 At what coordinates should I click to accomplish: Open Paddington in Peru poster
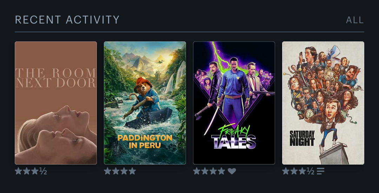click(x=145, y=103)
